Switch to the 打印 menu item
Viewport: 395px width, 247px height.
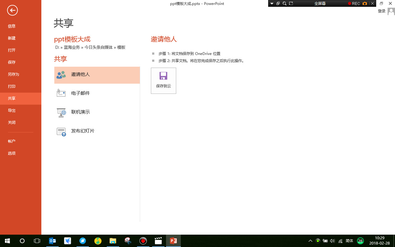tap(12, 86)
